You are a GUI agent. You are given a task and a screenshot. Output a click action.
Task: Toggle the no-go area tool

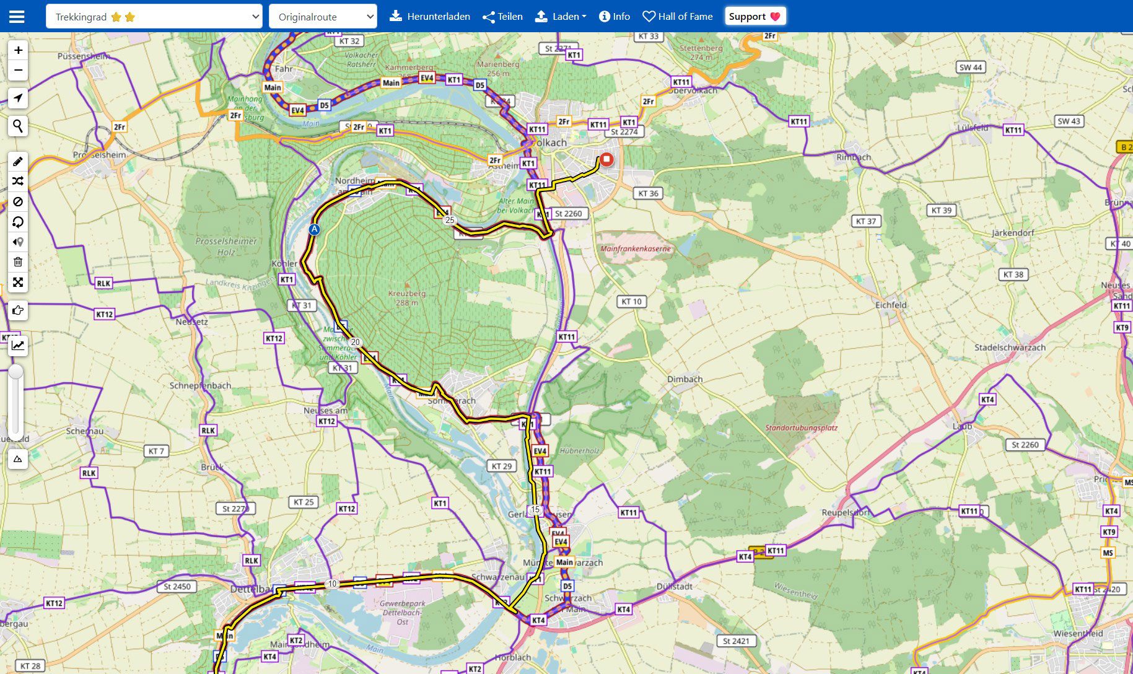18,202
